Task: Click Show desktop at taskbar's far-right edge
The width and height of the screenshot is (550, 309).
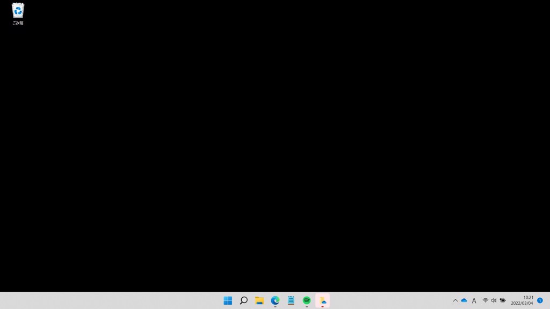Action: click(548, 300)
